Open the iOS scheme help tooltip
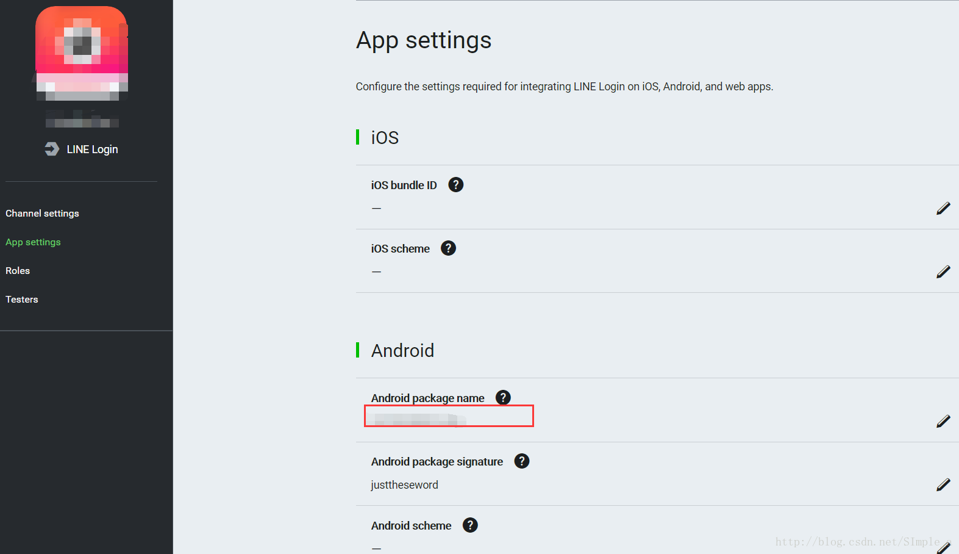959x554 pixels. click(x=449, y=248)
